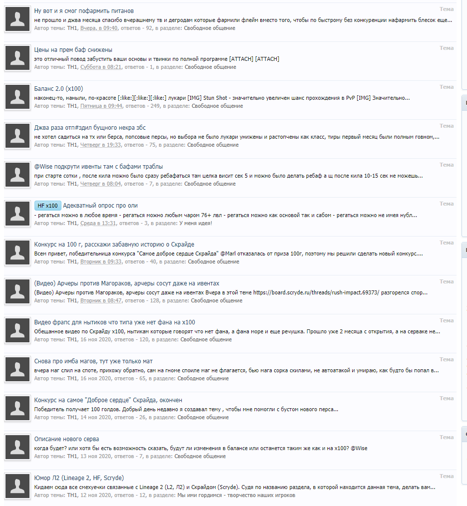The width and height of the screenshot is (467, 506).
Task: Open section "Мы ими гордимся - творчество наших игроков"
Action: pyautogui.click(x=236, y=495)
